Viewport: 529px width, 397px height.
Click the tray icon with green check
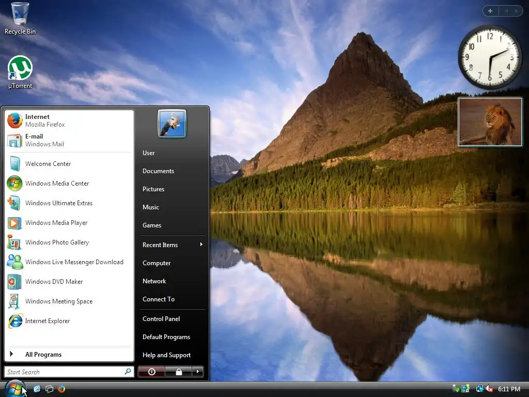point(456,389)
